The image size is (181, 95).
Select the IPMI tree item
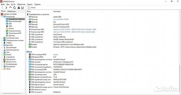[x=9, y=26]
